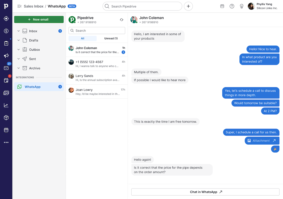The height and width of the screenshot is (199, 283).
Task: Click 'Would tomorrow be suitable?' message
Action: point(255,103)
